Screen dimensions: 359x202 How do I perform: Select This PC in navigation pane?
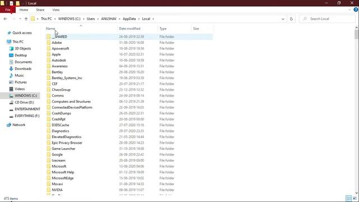pos(18,42)
